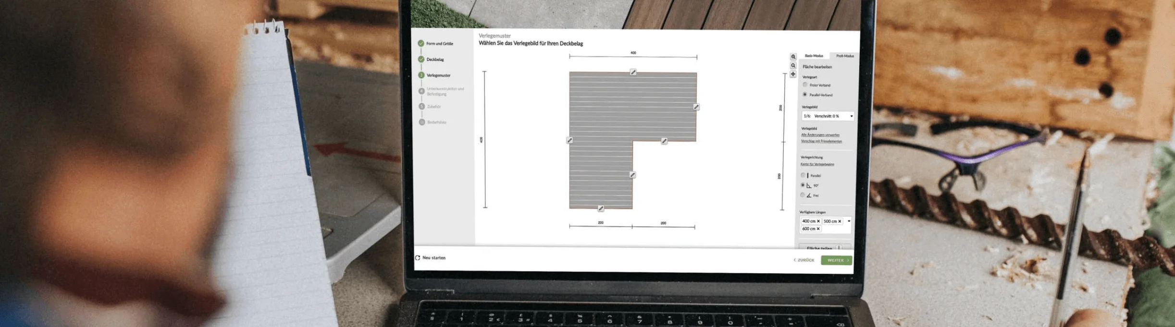
Task: Click the Zurück button
Action: pos(804,260)
